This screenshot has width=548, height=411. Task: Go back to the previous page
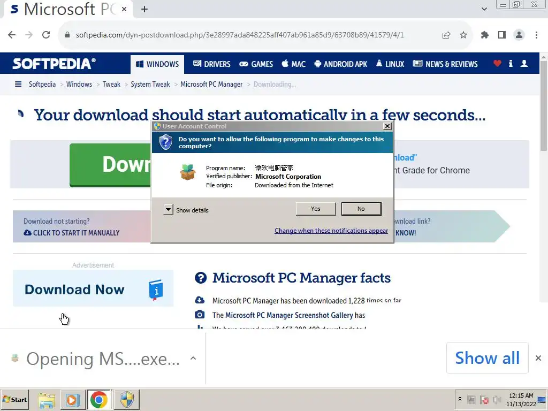coord(12,35)
